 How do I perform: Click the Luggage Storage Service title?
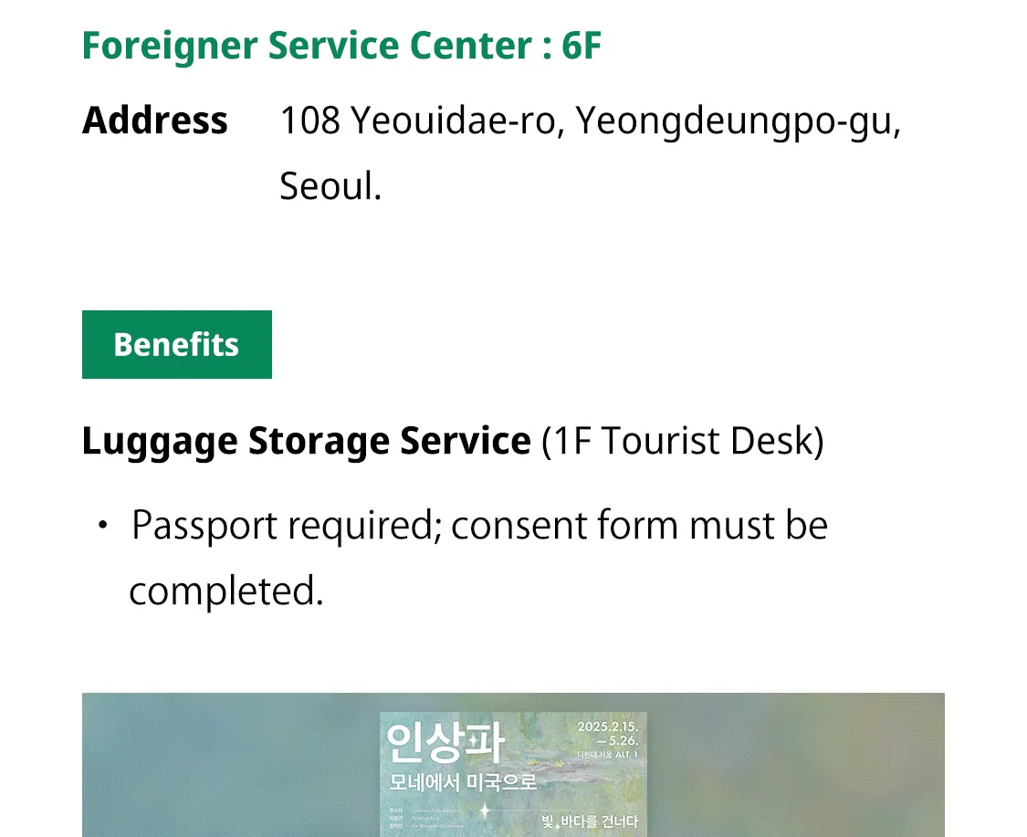pyautogui.click(x=306, y=441)
